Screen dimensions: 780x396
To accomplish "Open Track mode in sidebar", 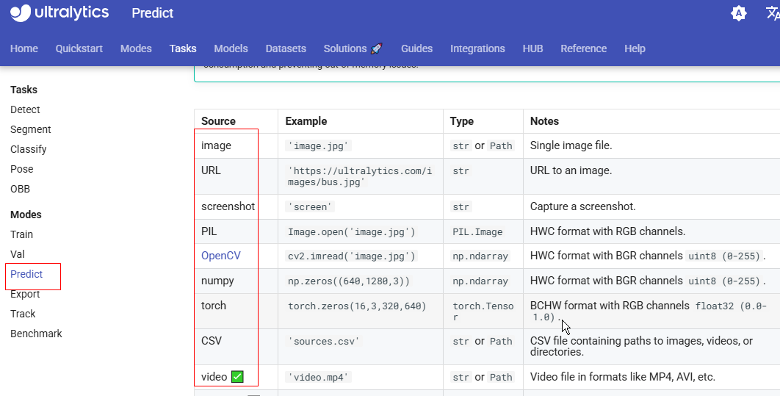I will click(x=23, y=314).
